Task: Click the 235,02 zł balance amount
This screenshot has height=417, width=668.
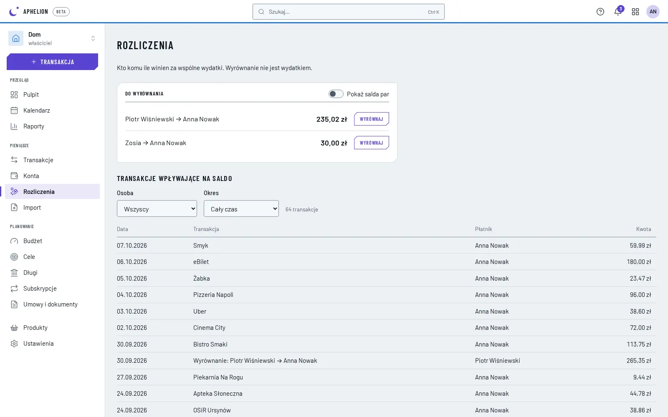Action: (331, 119)
